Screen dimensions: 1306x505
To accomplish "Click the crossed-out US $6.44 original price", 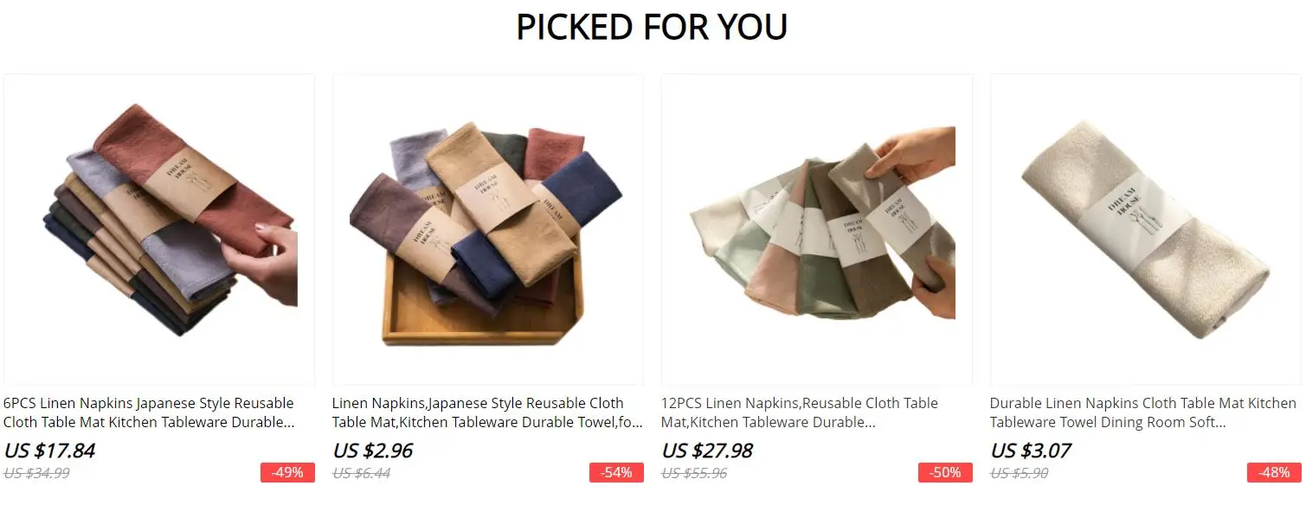I will tap(362, 473).
